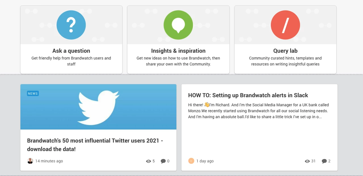Click 'Get friendly help from Brandwatch users' description
363x176 pixels.
(x=71, y=61)
